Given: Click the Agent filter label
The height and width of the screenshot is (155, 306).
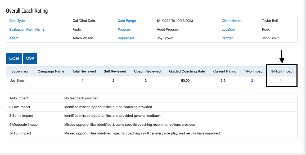Looking at the screenshot, I should [14, 38].
